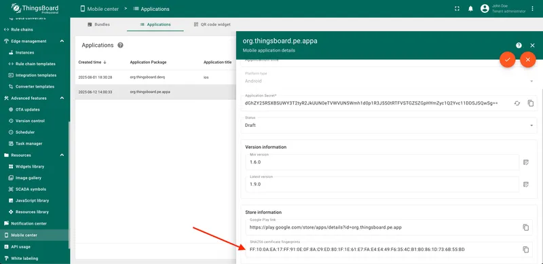Cancel edits with orange X button
543x264 pixels.
pos(528,60)
